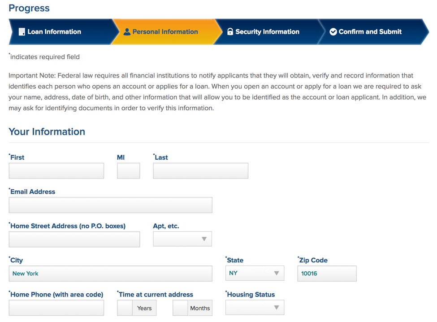Click the Home Street Address field

[x=74, y=239]
